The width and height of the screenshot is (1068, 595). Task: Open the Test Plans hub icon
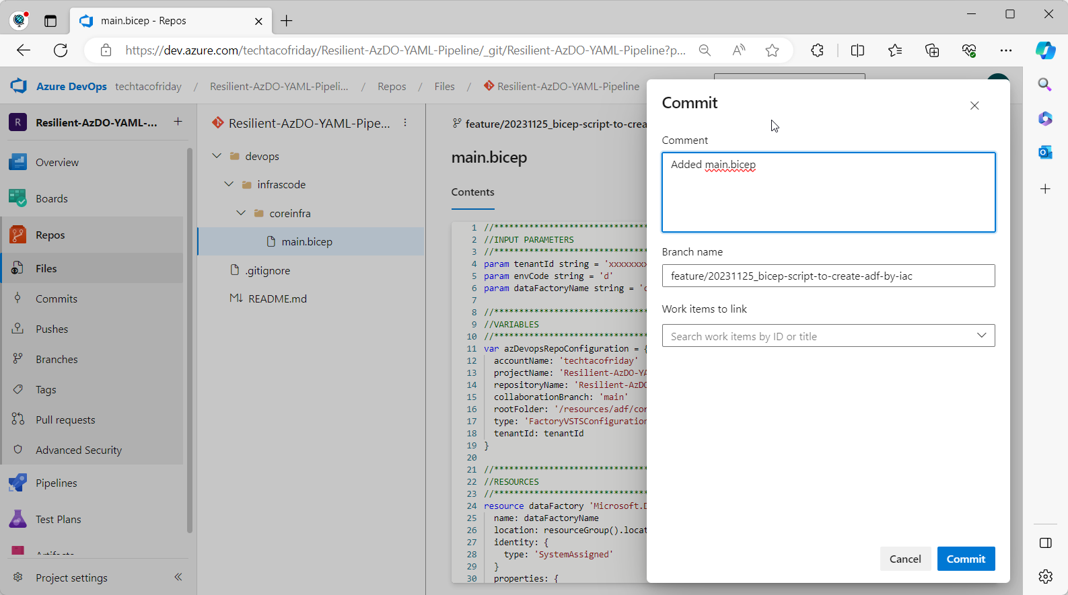18,519
